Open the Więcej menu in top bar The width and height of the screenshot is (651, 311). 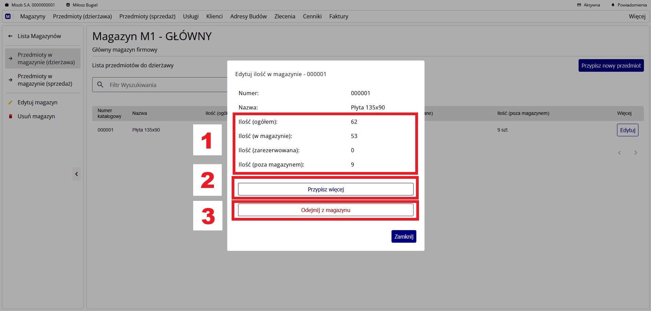(x=637, y=16)
